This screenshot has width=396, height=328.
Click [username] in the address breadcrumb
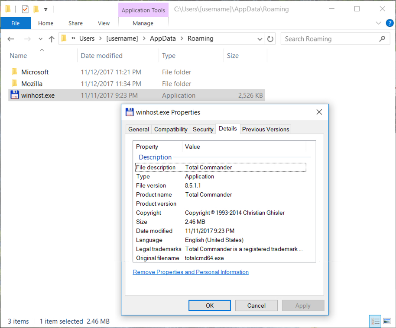(x=122, y=38)
